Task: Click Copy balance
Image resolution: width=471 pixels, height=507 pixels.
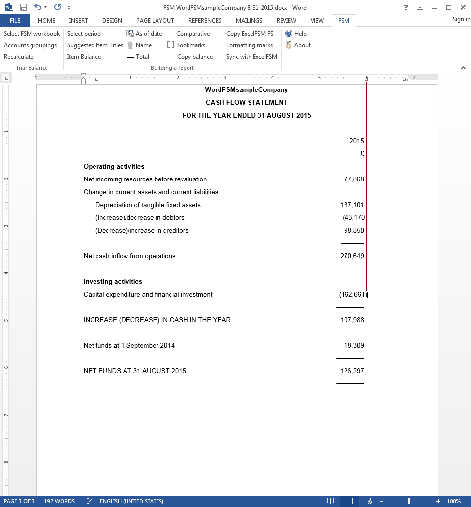Action: [195, 56]
